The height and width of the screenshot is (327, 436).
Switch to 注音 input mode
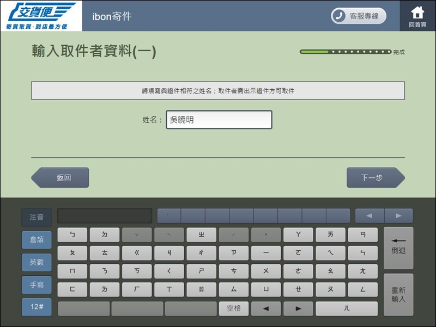(x=37, y=217)
